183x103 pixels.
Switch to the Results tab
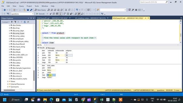click(41, 48)
